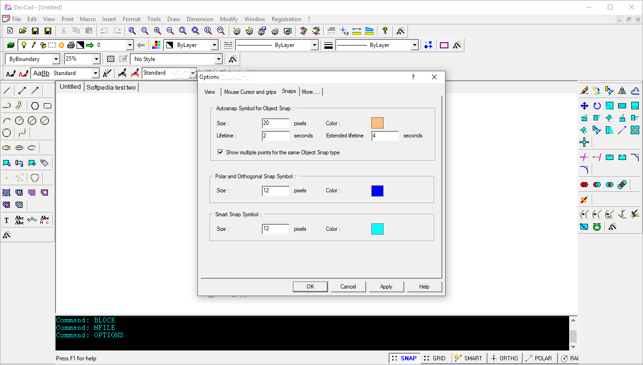
Task: Open the linetype ByLayer dropdown
Action: pyautogui.click(x=315, y=45)
